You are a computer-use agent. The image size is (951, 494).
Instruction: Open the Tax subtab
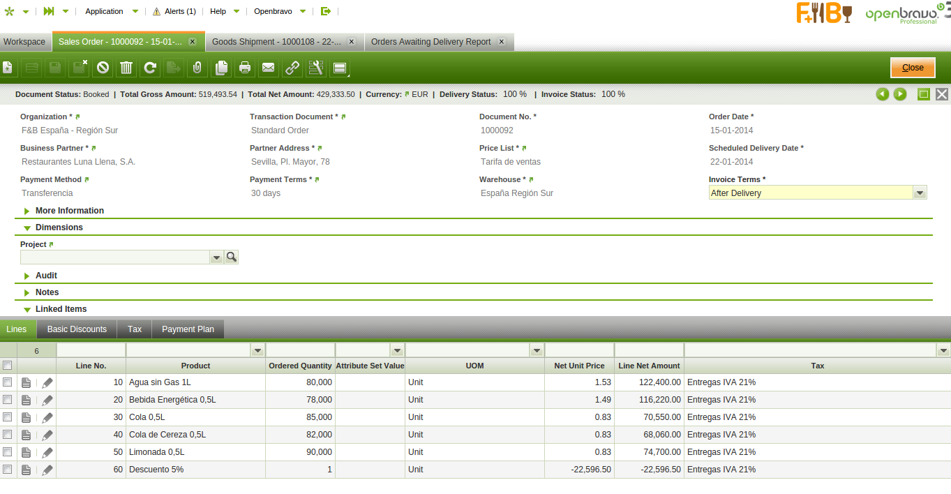click(135, 329)
